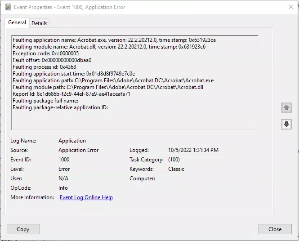Click the 'Faulting process id: 0x4368' line

tap(44, 67)
